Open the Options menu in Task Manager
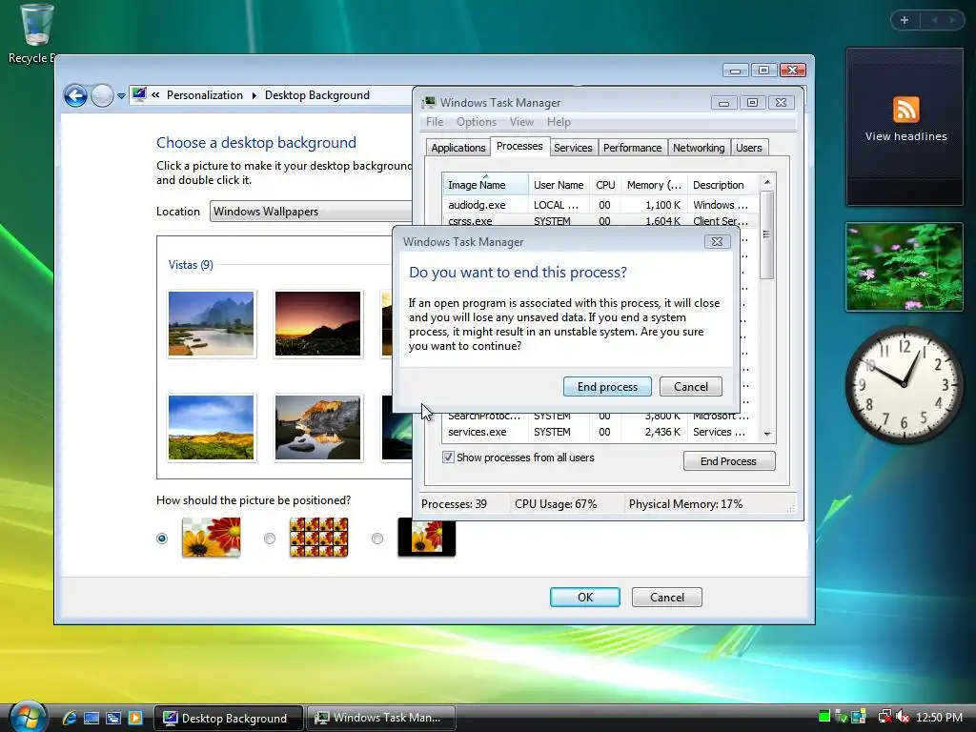 point(477,122)
